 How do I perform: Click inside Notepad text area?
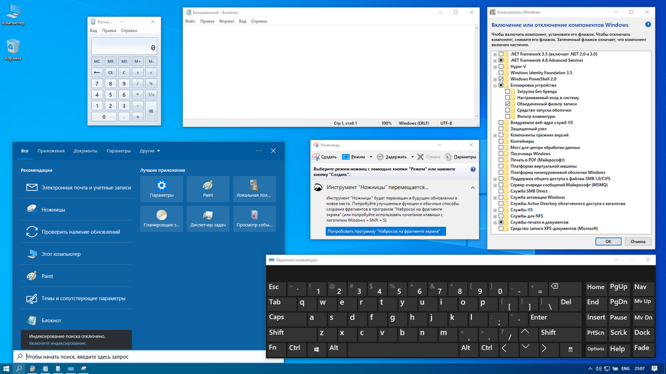click(x=328, y=72)
